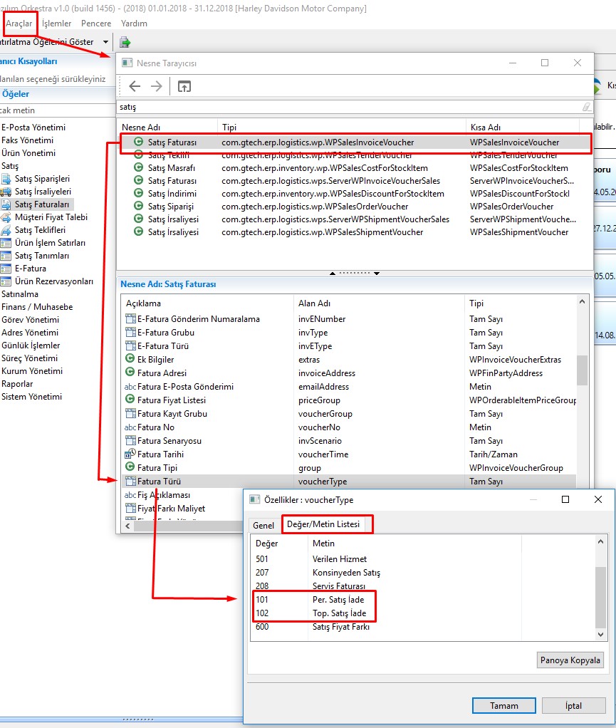Click the back arrow in Nesne Tarayıcısı
Image resolution: width=616 pixels, height=728 pixels.
135,86
